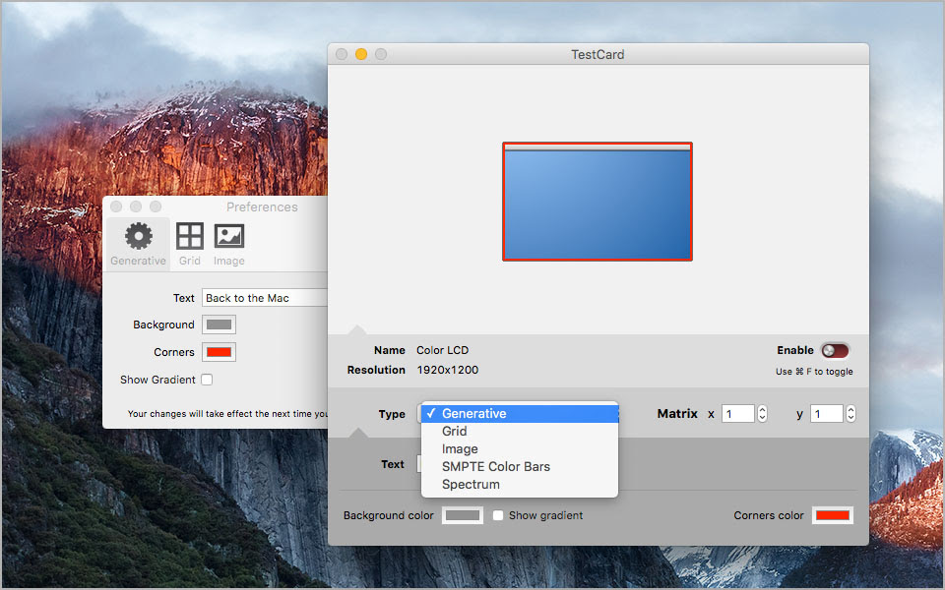Click the TestCard window title
The height and width of the screenshot is (590, 945).
598,54
